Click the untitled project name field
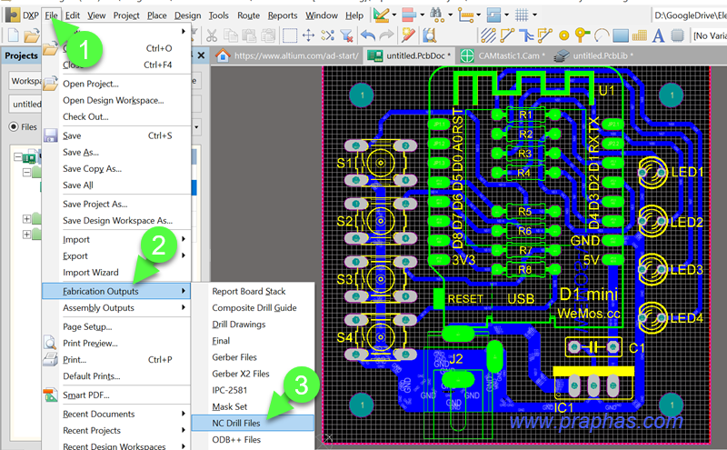 pyautogui.click(x=25, y=104)
